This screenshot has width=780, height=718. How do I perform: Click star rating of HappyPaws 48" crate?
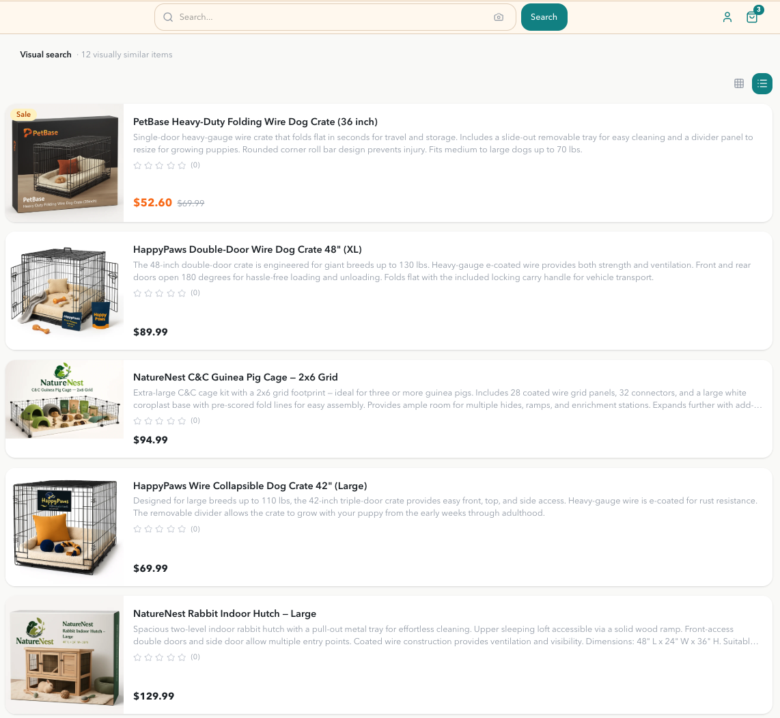click(x=160, y=293)
